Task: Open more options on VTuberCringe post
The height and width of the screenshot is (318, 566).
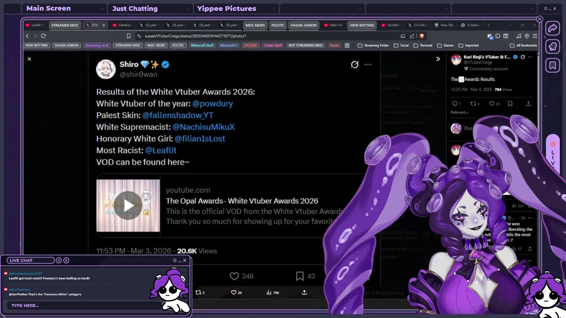Action: tap(530, 57)
